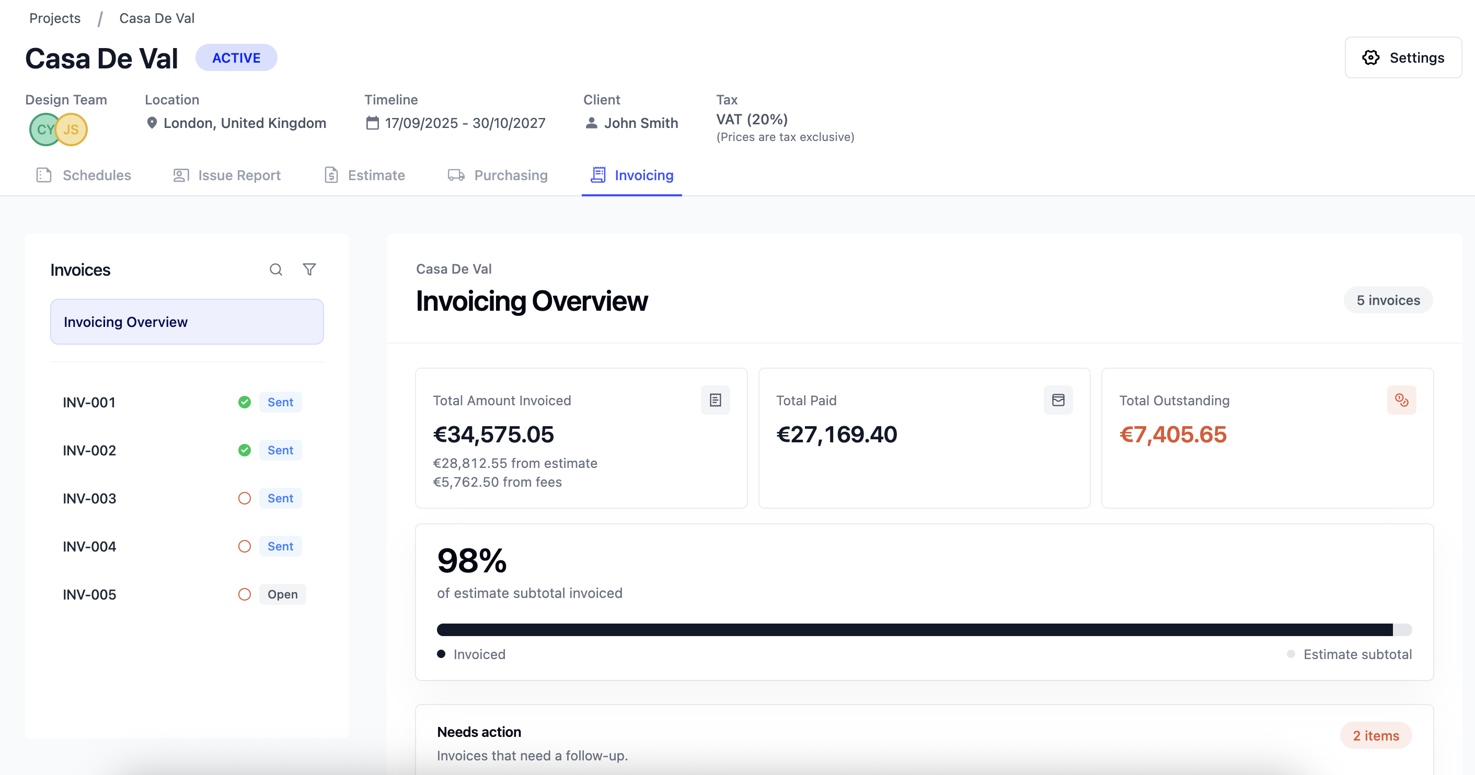Click the location pin icon
The width and height of the screenshot is (1475, 775).
point(152,123)
